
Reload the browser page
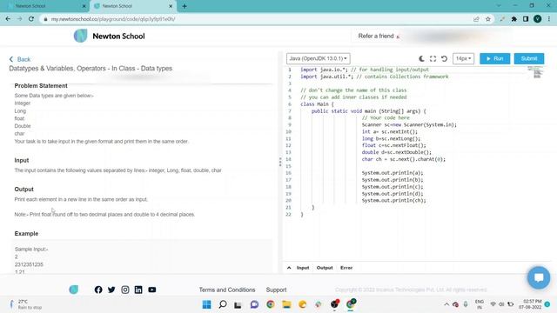pos(31,19)
